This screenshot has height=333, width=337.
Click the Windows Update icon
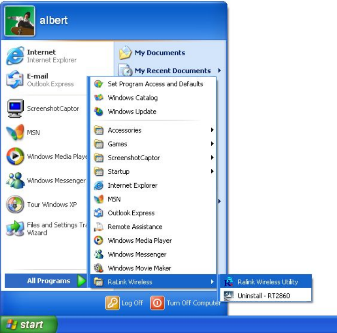point(99,112)
